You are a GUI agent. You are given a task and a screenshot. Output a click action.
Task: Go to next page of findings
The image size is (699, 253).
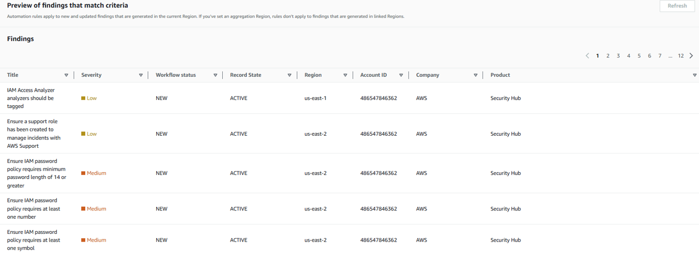(x=691, y=56)
